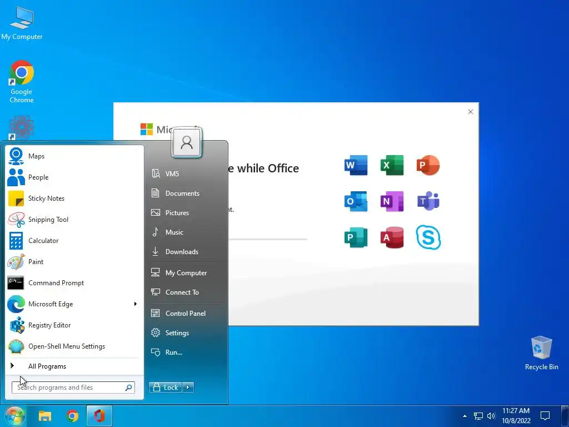Click the Access icon in Office installer
The image size is (569, 427).
pyautogui.click(x=392, y=237)
